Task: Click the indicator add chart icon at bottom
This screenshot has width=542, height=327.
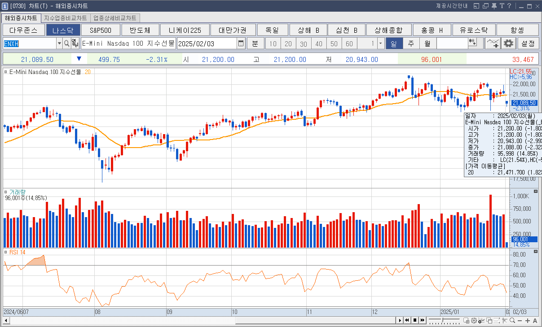Action: 482,320
